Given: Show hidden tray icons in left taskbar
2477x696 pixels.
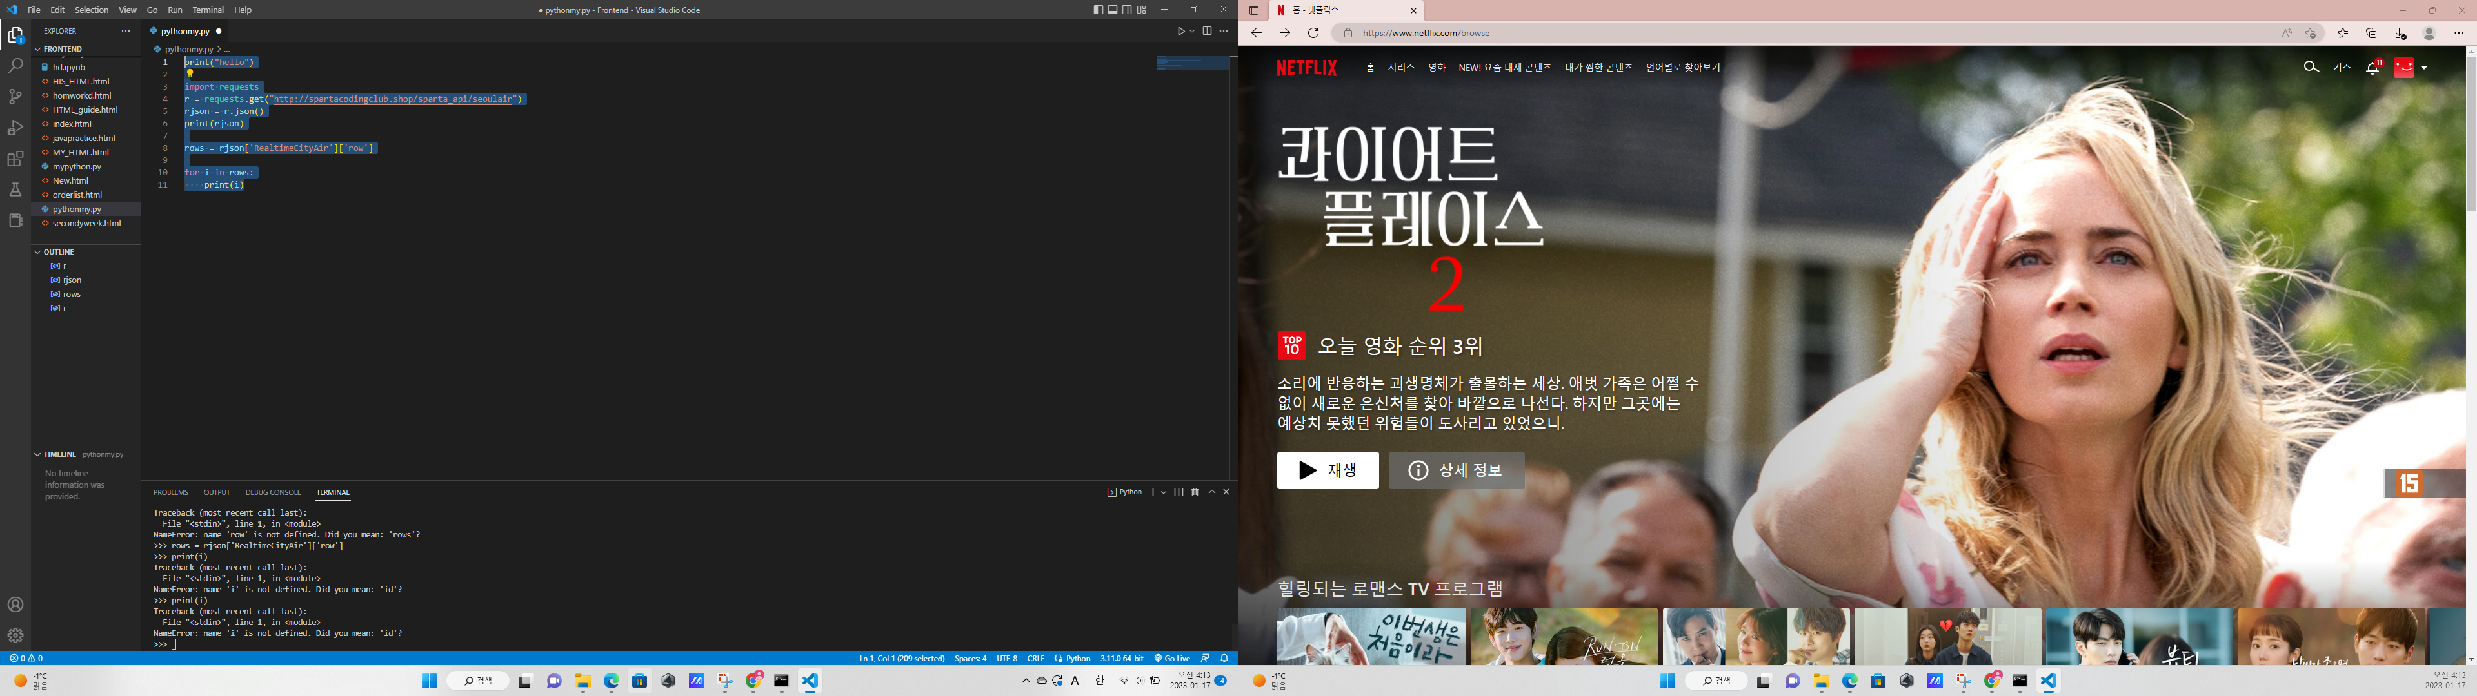Looking at the screenshot, I should tap(1026, 681).
